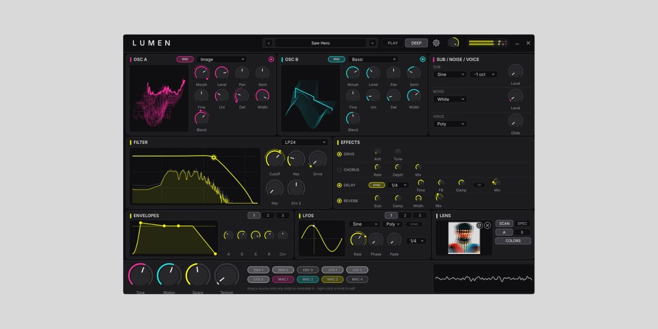This screenshot has height=329, width=658.
Task: Enable the Chorus effect
Action: pos(339,170)
